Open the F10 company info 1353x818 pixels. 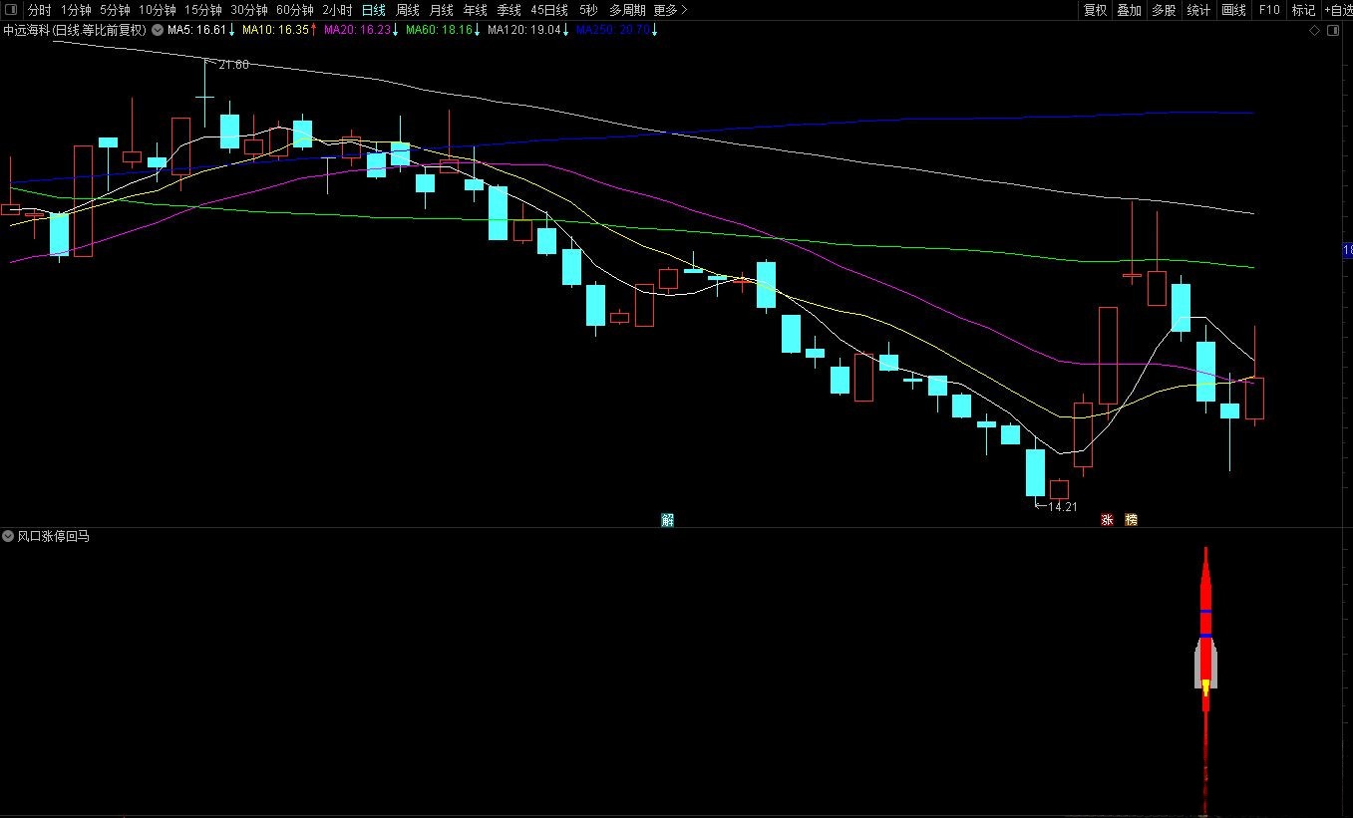pyautogui.click(x=1269, y=10)
